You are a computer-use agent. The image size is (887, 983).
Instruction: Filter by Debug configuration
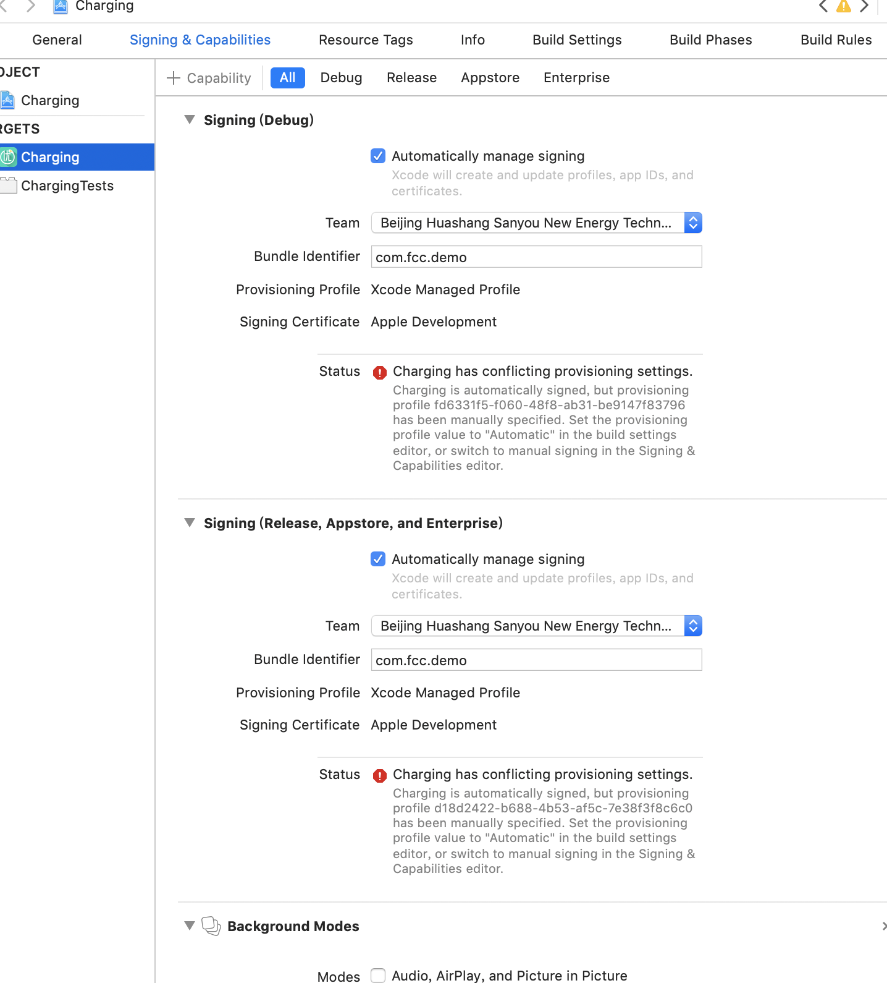click(341, 78)
